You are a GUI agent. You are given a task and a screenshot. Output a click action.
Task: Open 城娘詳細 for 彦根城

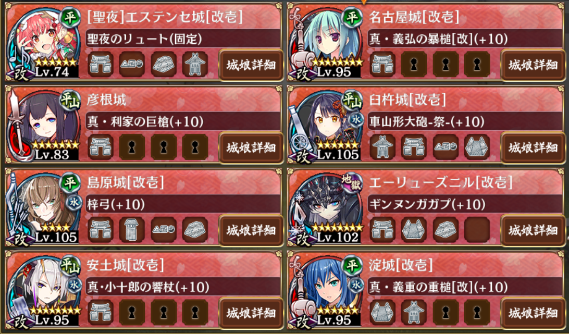tap(251, 148)
